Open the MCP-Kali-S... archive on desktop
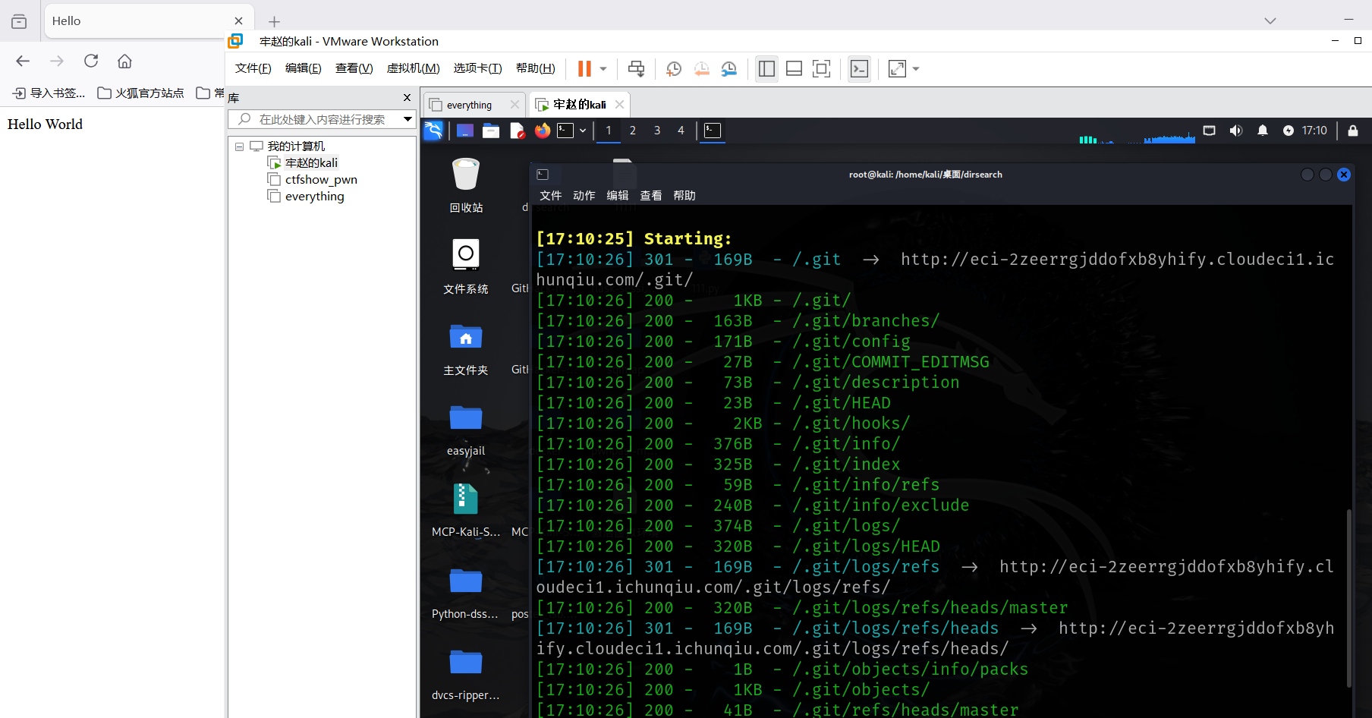The width and height of the screenshot is (1372, 718). [x=466, y=510]
